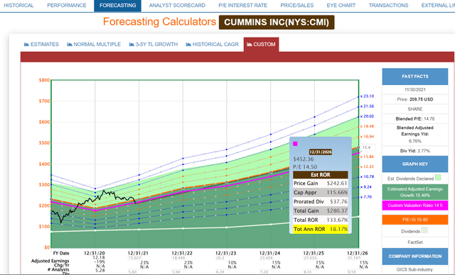
Task: Switch to the EYE CHART tab
Action: 341,5
